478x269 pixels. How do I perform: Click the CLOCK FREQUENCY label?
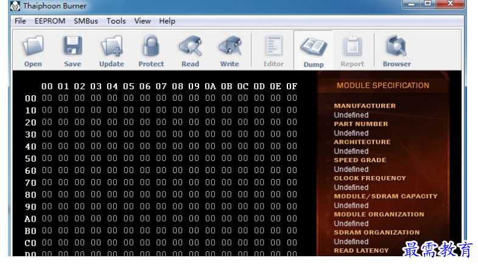370,178
